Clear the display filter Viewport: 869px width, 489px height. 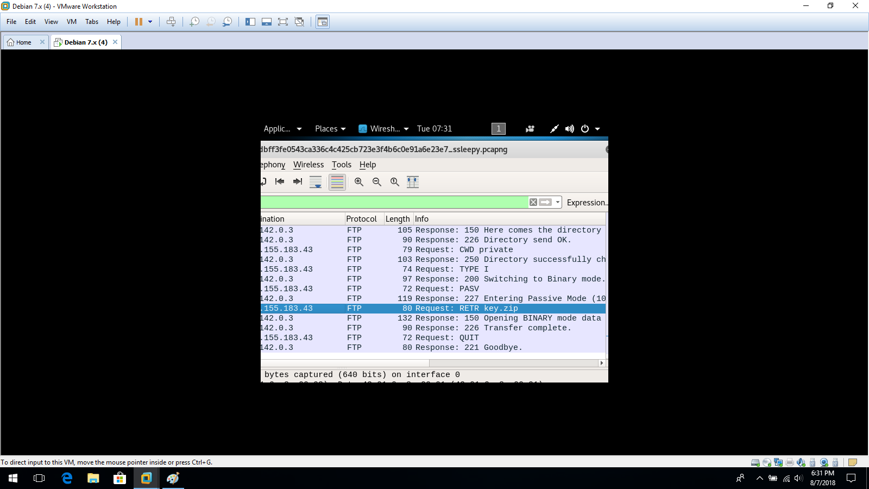click(533, 202)
